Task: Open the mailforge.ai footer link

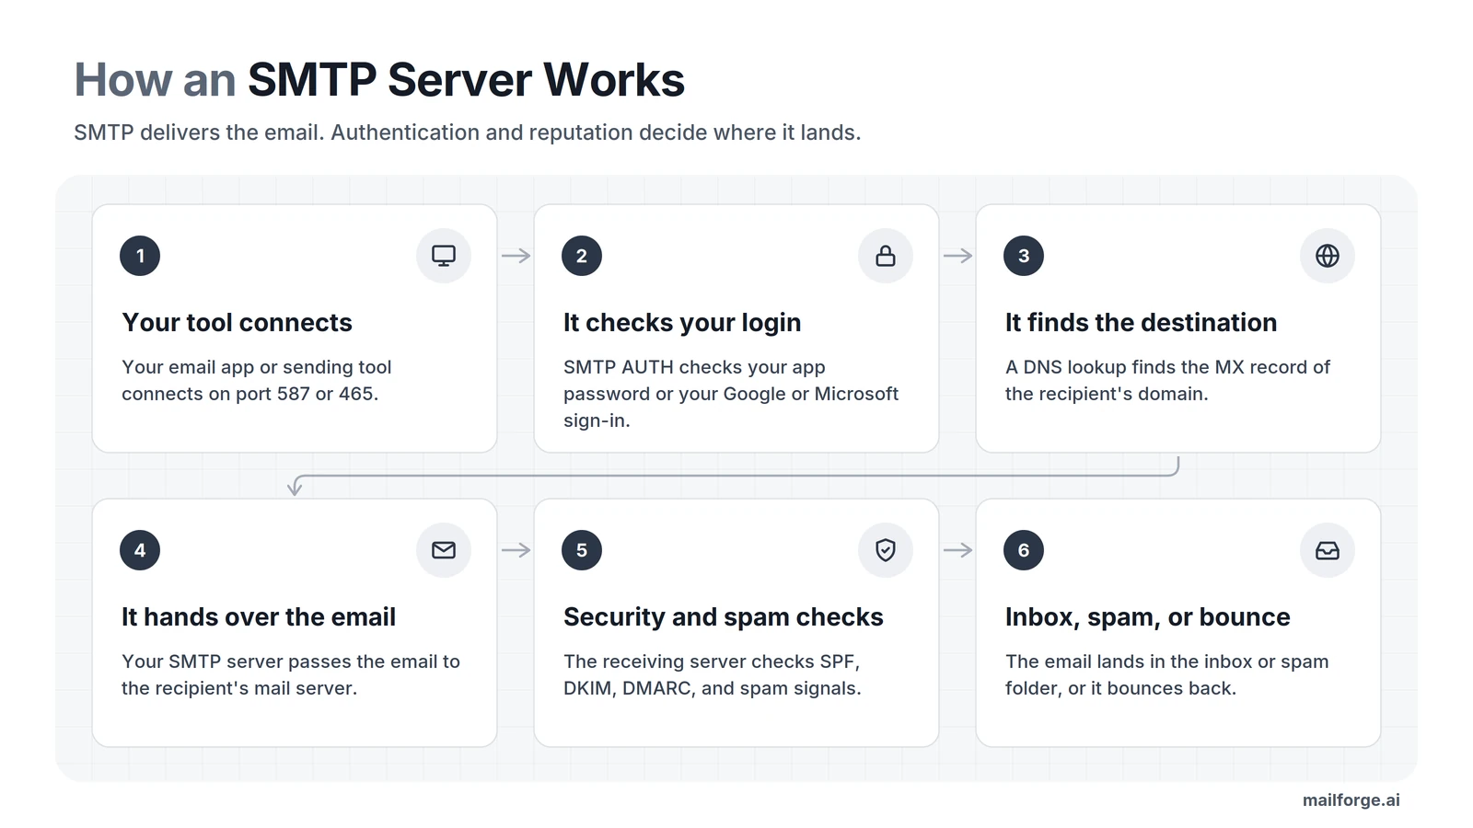Action: [1351, 800]
